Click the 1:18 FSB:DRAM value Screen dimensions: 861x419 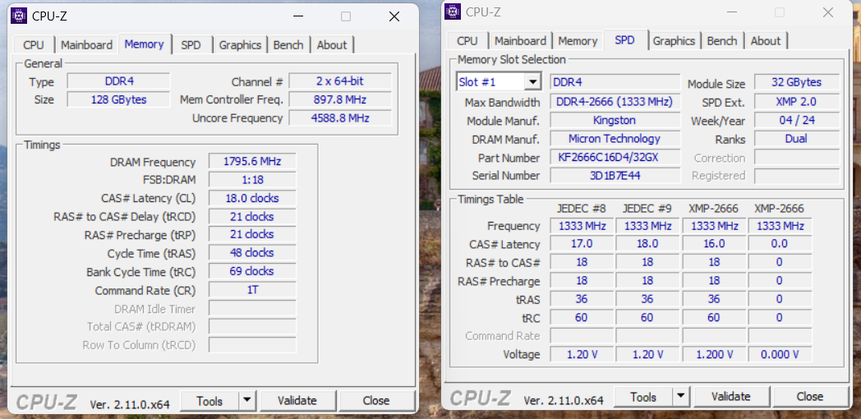(252, 180)
